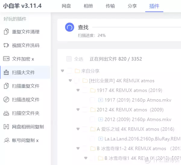Click the 来自分享 folder icon
Image resolution: width=181 pixels, height=165 pixels.
click(x=77, y=71)
